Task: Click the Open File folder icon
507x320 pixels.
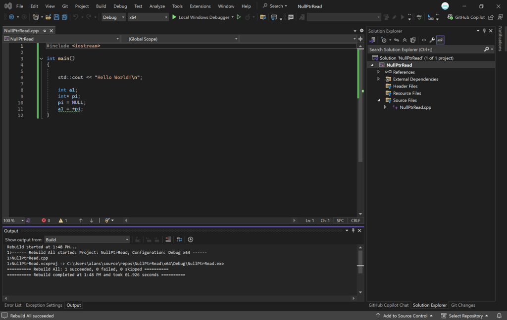Action: click(48, 17)
